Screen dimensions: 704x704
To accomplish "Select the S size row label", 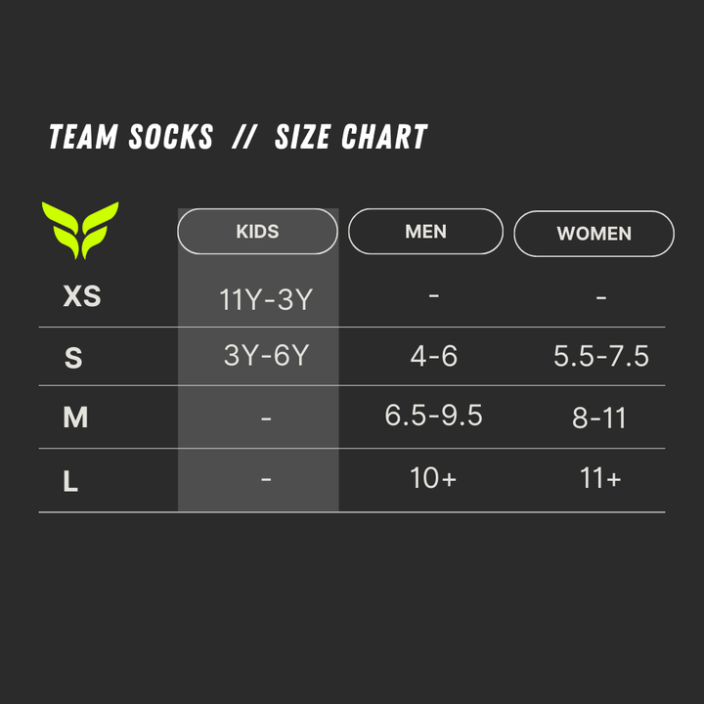I will click(73, 358).
